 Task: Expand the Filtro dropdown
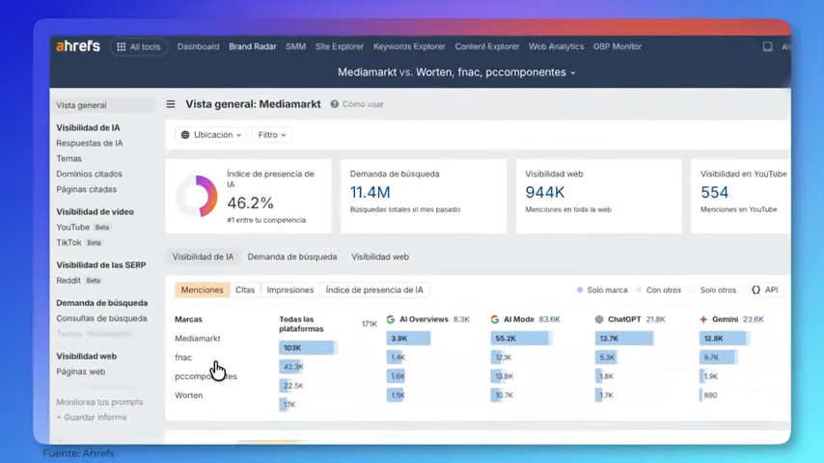point(271,135)
